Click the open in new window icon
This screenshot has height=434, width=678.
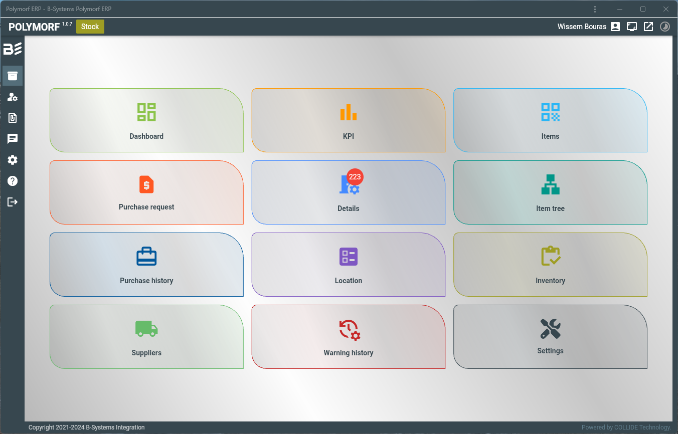tap(648, 27)
